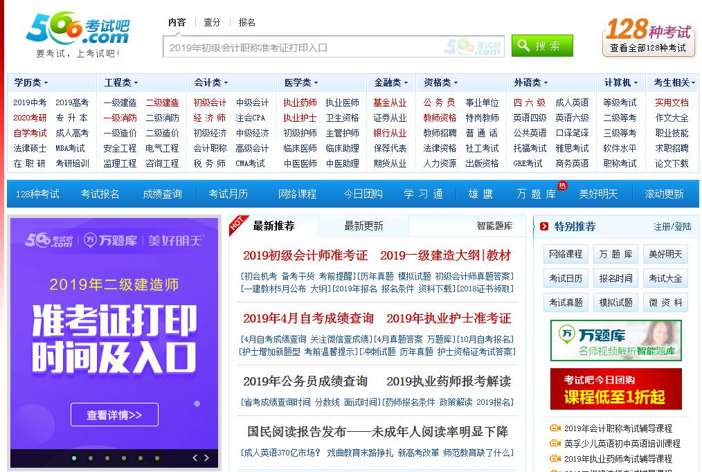Select the last carousel indicator dot
This screenshot has height=472, width=702.
point(157,458)
